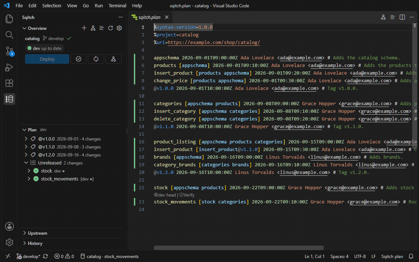The image size is (419, 262).
Task: Select the develop branch label beside catalog
Action: click(53, 39)
